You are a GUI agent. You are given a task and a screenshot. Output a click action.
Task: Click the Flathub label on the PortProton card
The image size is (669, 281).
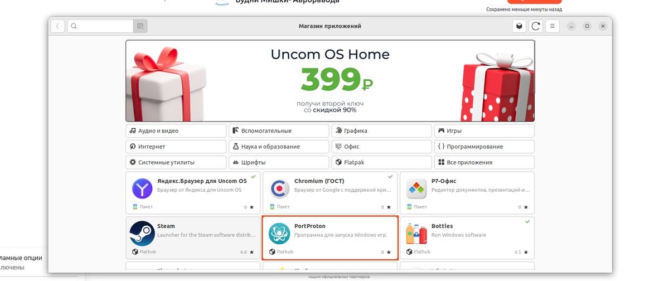pos(285,252)
